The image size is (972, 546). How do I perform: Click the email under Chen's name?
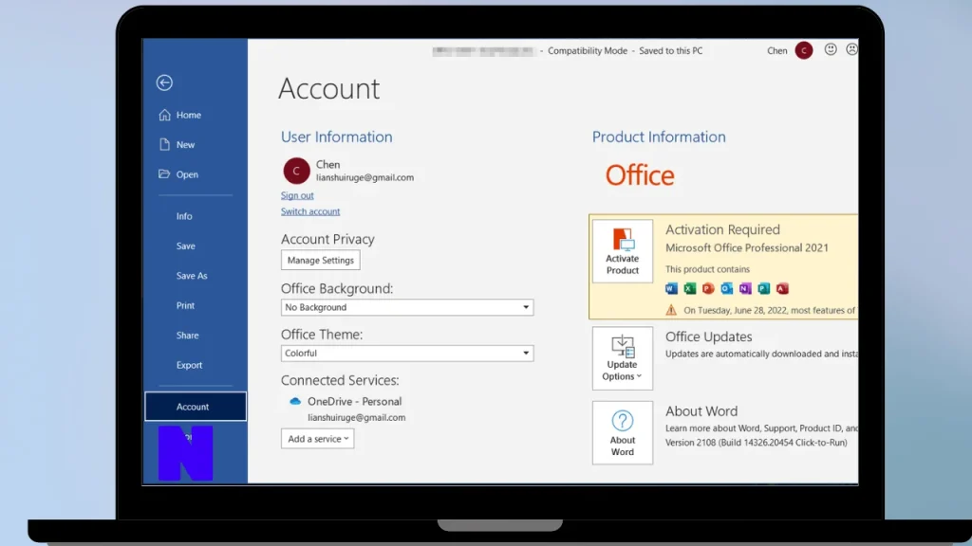click(x=364, y=177)
